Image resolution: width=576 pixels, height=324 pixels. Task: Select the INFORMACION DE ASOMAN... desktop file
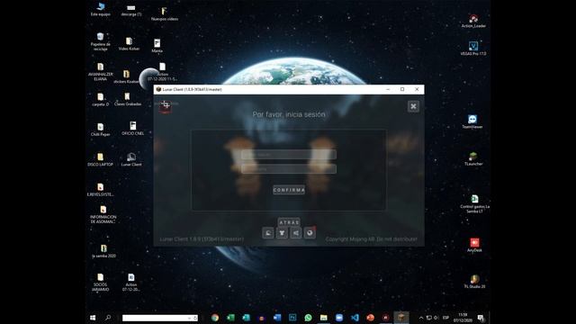(x=103, y=214)
